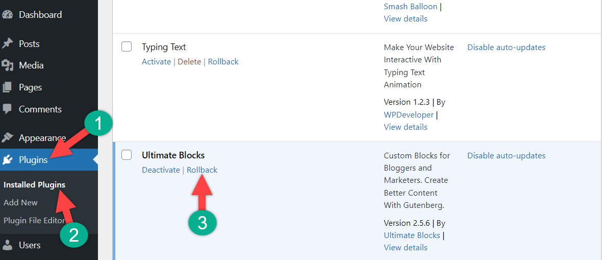Deactivate the Ultimate Blocks plugin
602x260 pixels.
coord(161,170)
